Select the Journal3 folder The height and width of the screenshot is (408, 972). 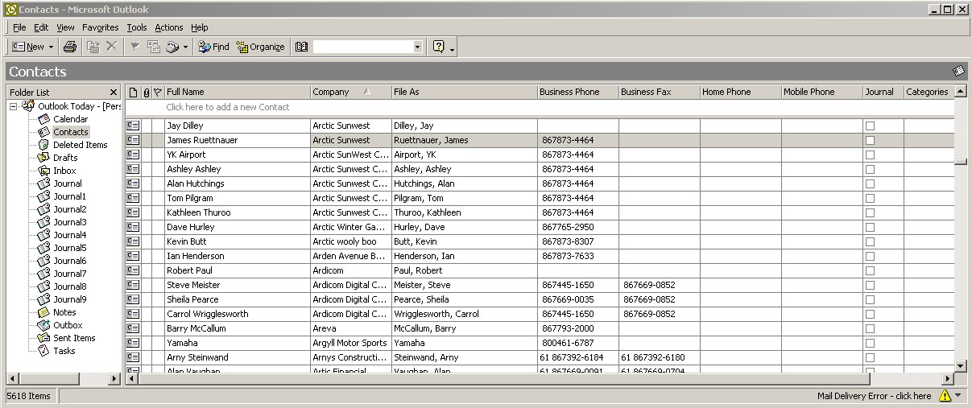[69, 222]
